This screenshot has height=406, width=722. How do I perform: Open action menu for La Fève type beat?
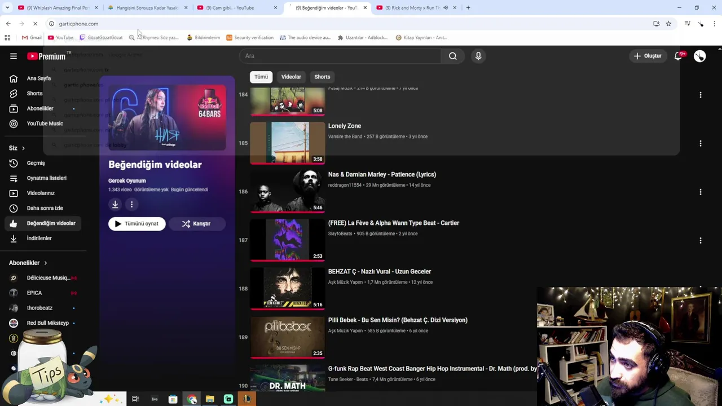[700, 240]
